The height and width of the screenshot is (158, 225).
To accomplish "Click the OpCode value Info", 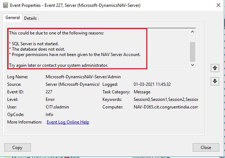I will [49, 115].
